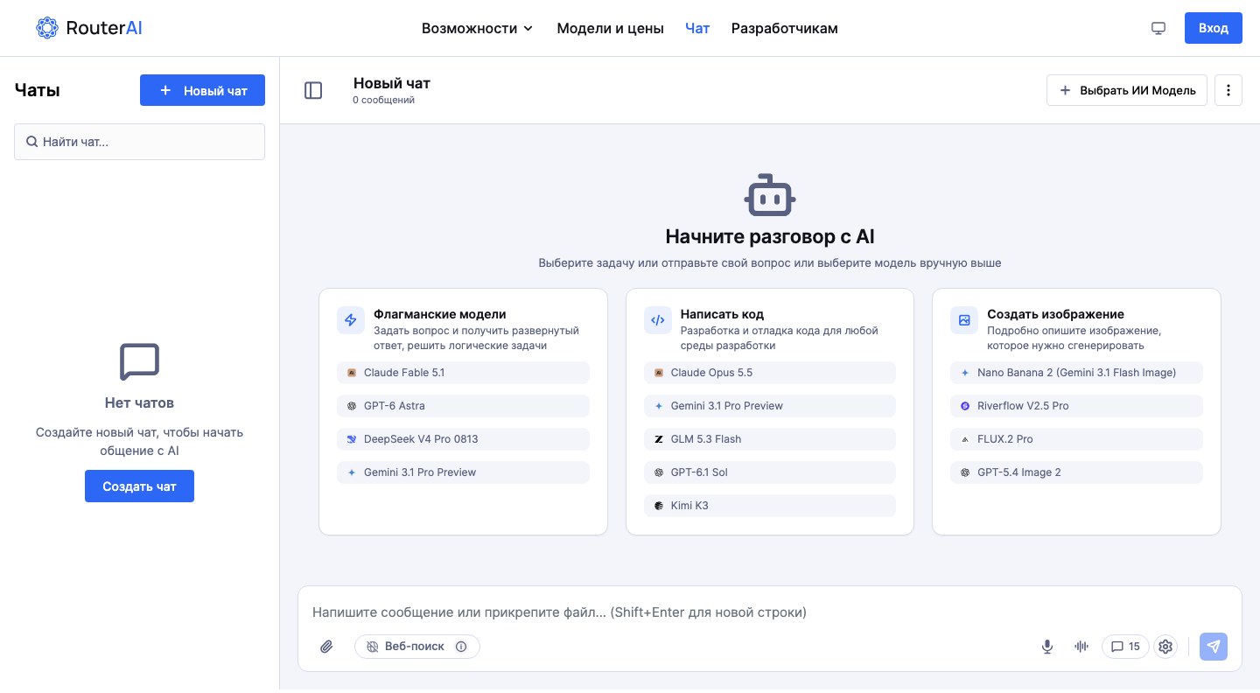The width and height of the screenshot is (1260, 693).
Task: Click the image icon for Создать изображение
Action: click(x=964, y=320)
